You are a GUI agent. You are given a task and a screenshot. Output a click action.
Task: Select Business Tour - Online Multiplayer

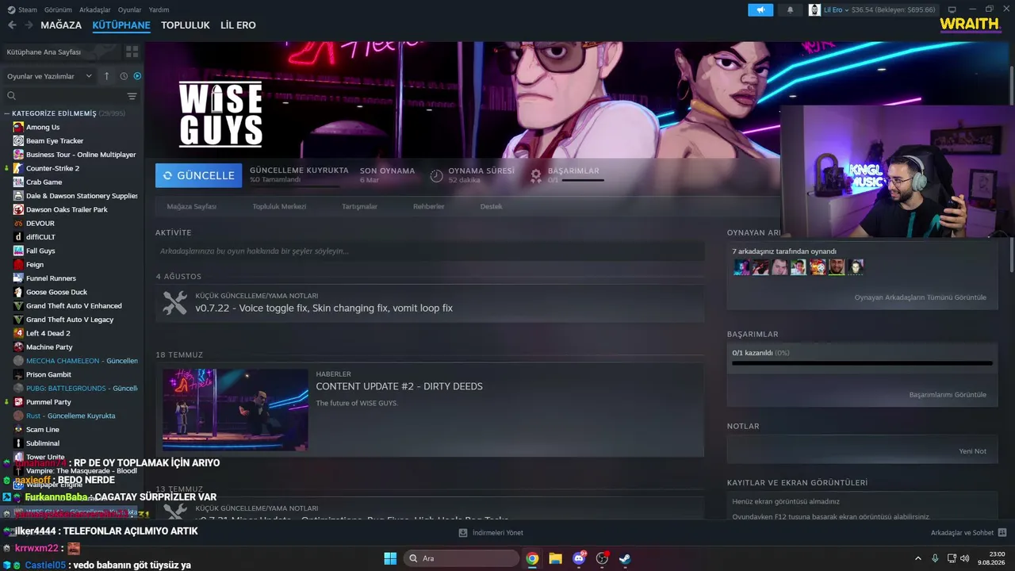tap(81, 155)
